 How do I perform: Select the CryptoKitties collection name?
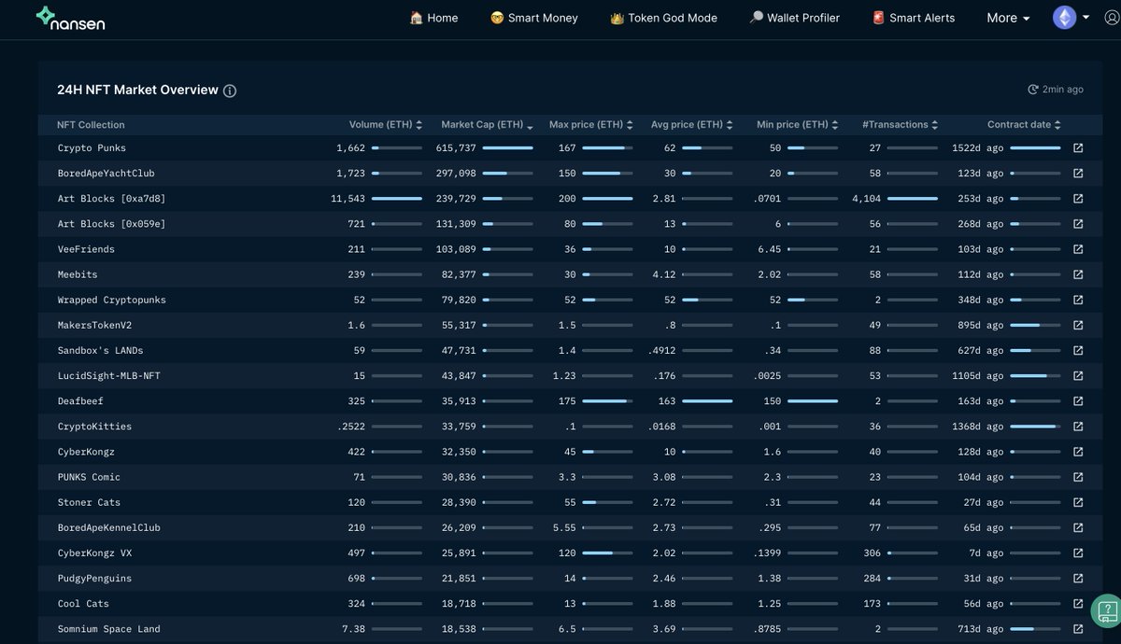[94, 427]
